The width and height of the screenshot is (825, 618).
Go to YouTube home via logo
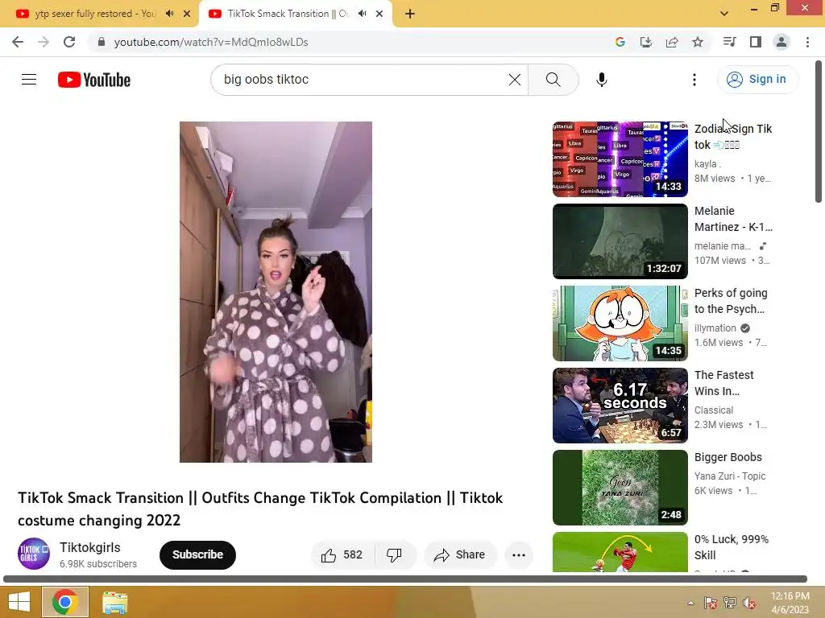pos(94,80)
